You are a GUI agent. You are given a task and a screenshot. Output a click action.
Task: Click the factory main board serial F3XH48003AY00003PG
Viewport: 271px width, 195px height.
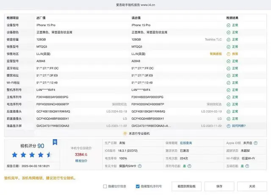pos(53,97)
